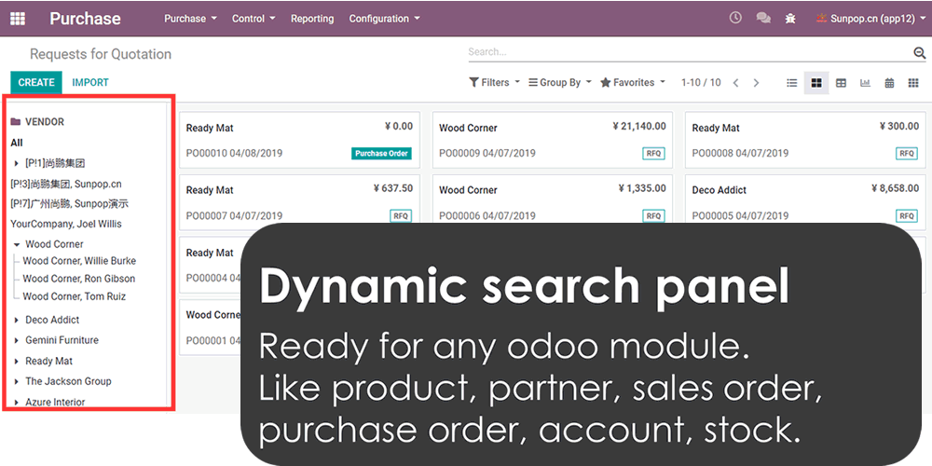Open the Favorites dropdown
932x466 pixels.
(633, 83)
